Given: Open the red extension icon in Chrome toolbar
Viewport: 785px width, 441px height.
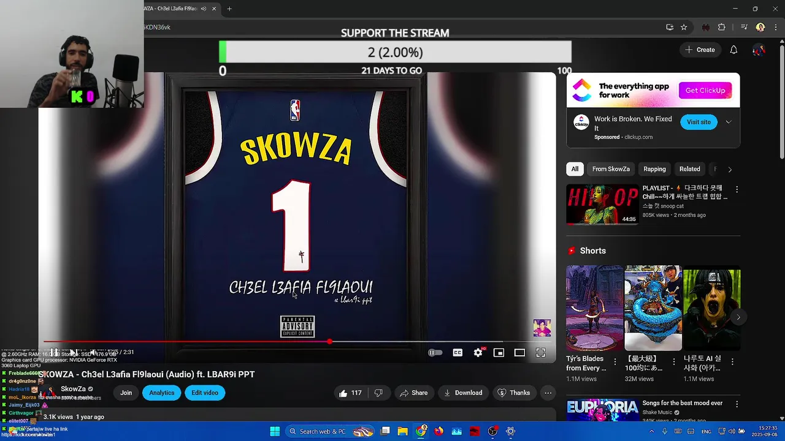Looking at the screenshot, I should (x=706, y=27).
